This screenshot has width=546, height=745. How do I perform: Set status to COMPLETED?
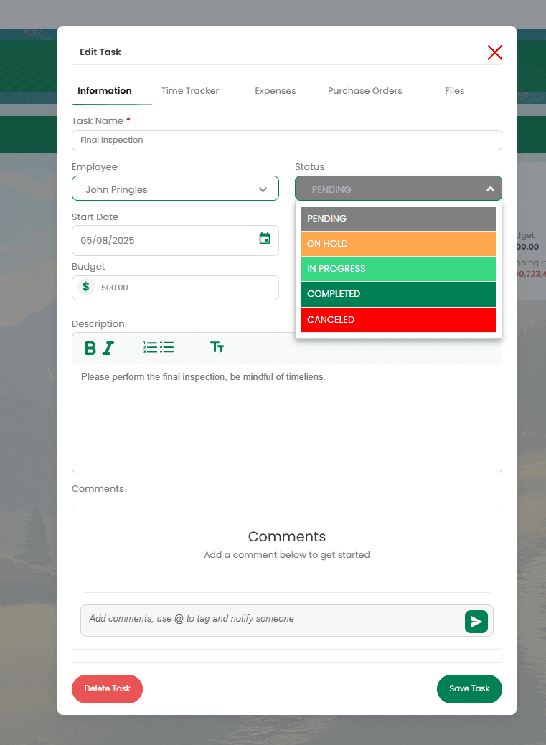click(x=398, y=294)
